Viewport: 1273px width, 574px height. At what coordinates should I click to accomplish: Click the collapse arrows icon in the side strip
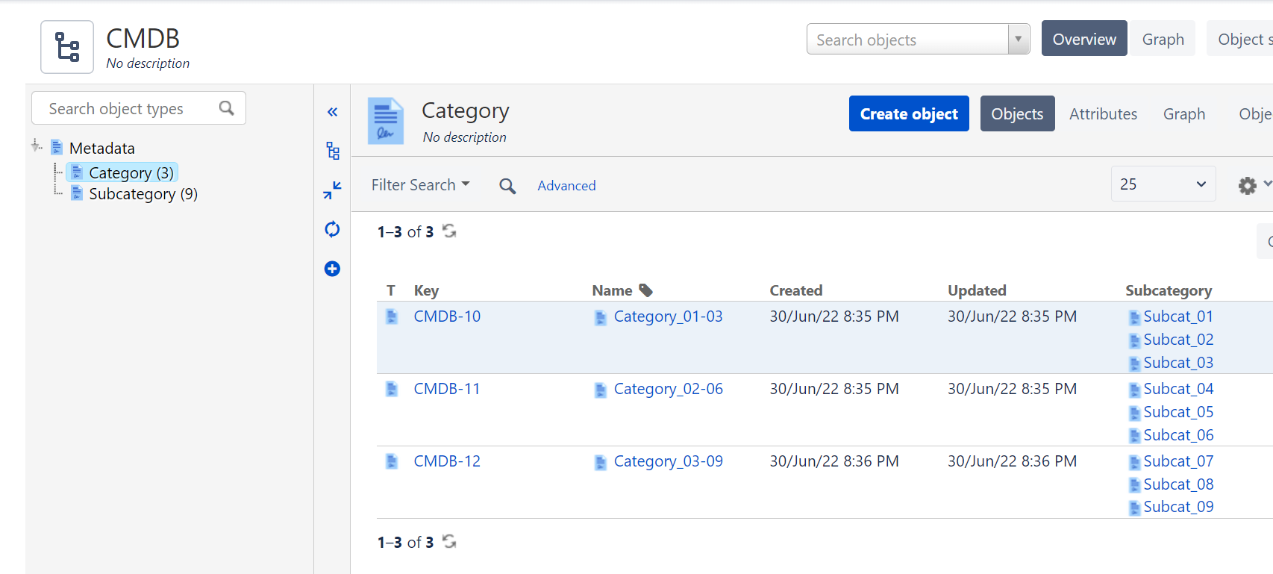click(x=333, y=190)
